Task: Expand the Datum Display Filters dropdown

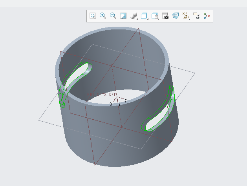Action: (186, 16)
